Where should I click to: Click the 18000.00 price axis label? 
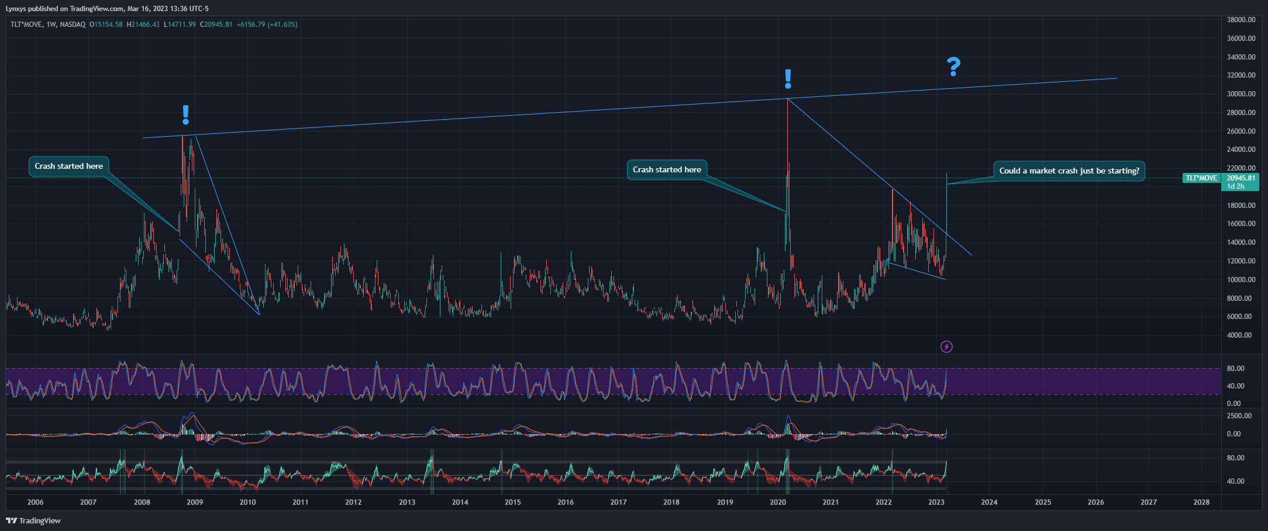point(1241,206)
